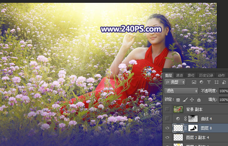
Task: Show the 曲线 4 adjustment layer
Action: (x=167, y=118)
